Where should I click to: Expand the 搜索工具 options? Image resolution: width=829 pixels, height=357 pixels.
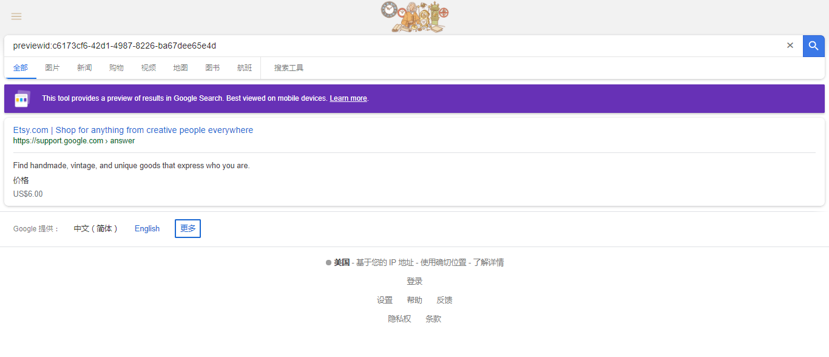pyautogui.click(x=289, y=68)
